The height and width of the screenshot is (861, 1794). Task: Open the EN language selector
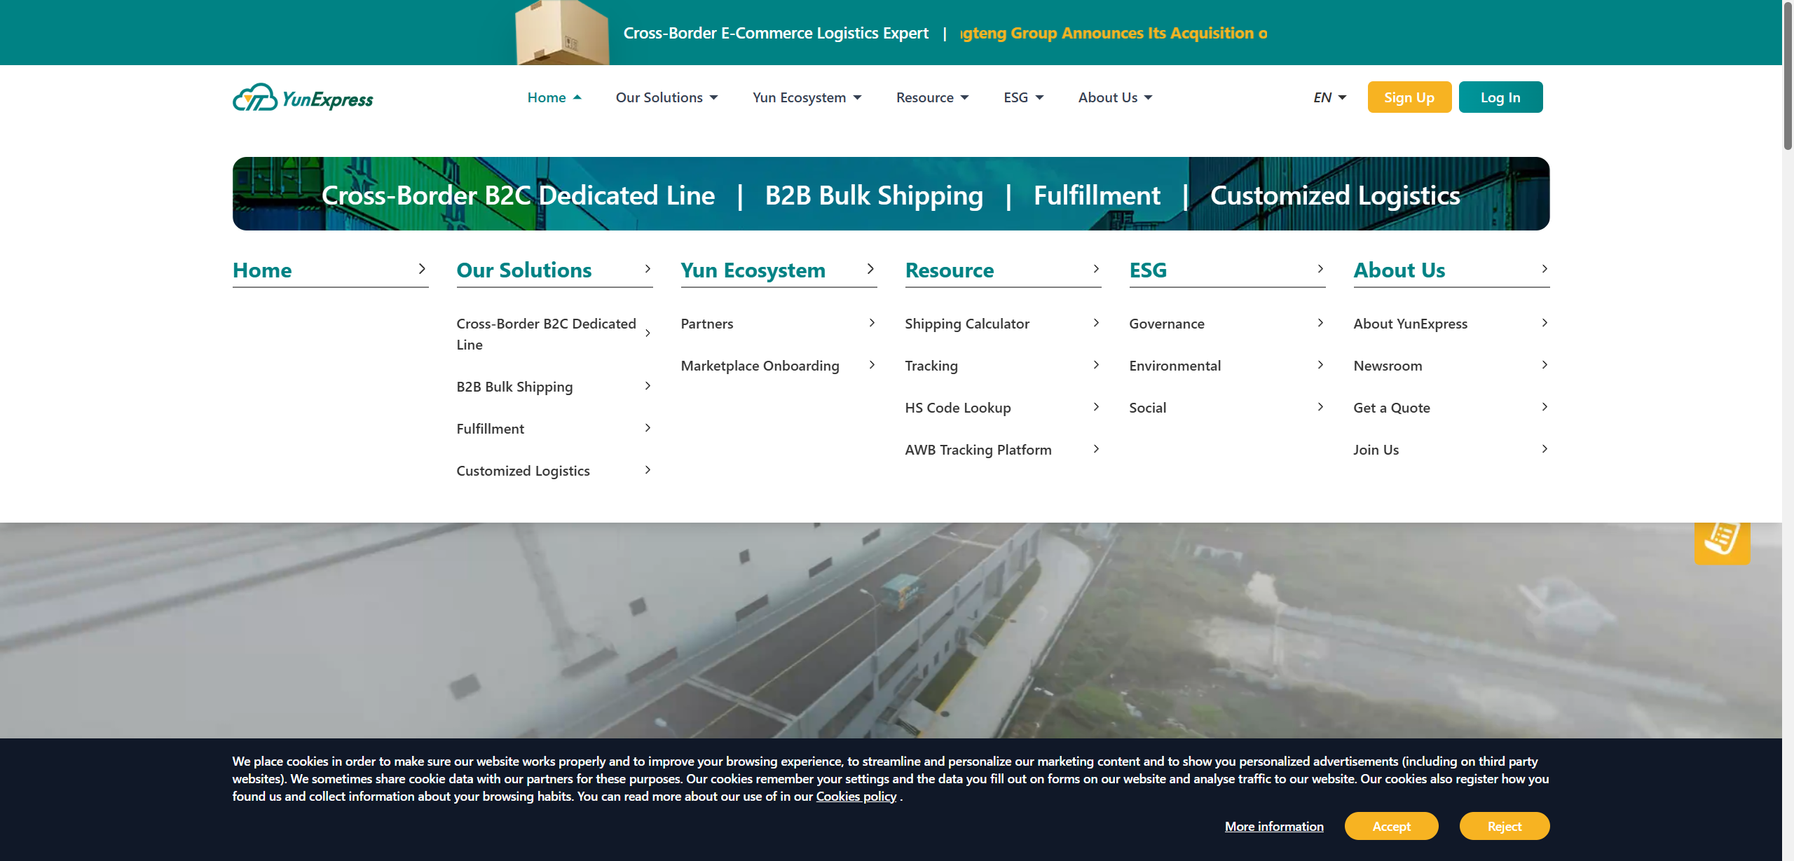click(x=1329, y=97)
